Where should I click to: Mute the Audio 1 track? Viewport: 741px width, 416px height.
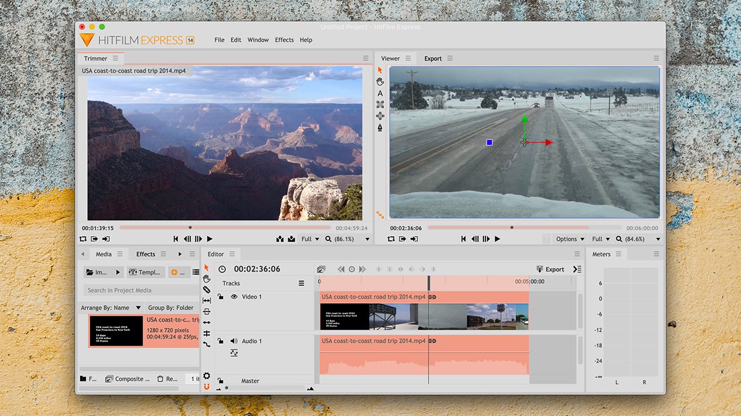pyautogui.click(x=234, y=341)
